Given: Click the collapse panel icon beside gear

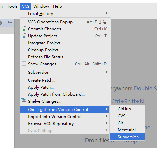Looking at the screenshot, I should tap(10, 23).
